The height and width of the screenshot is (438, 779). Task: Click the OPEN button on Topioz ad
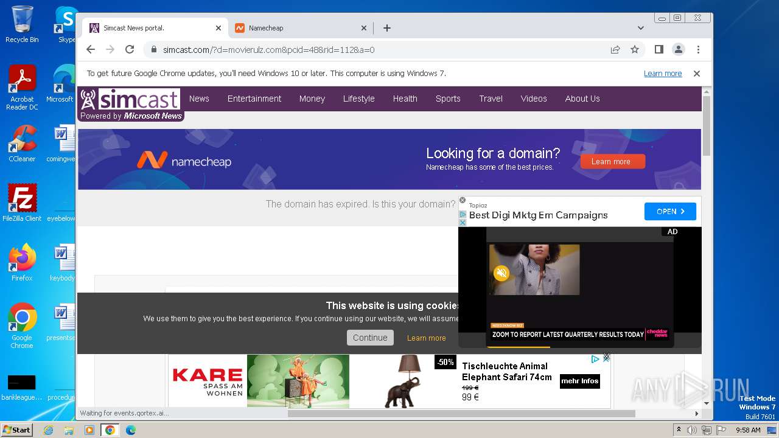[670, 211]
